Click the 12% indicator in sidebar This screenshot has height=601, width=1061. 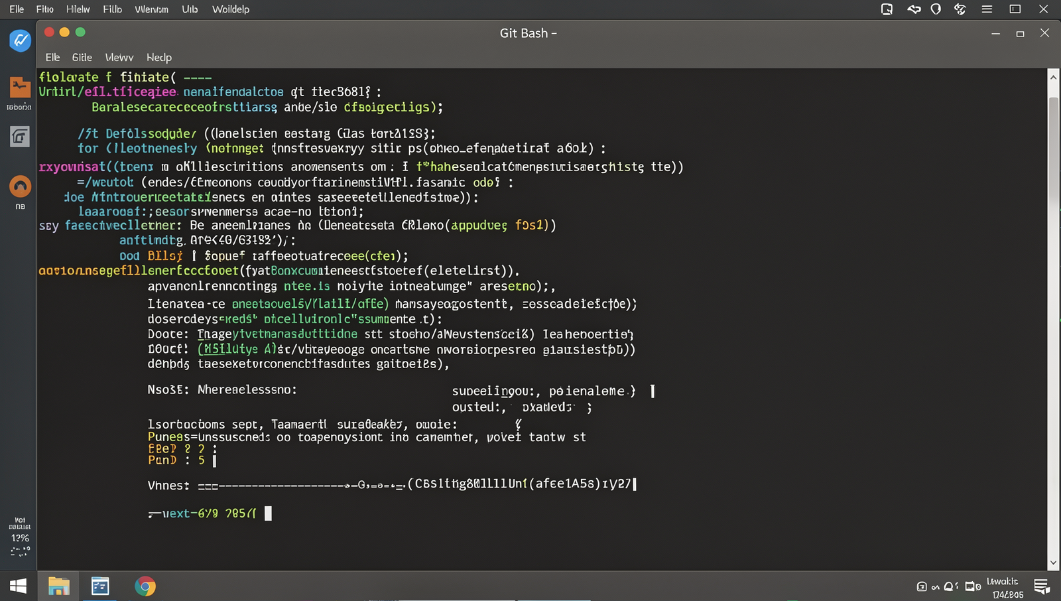(x=20, y=538)
